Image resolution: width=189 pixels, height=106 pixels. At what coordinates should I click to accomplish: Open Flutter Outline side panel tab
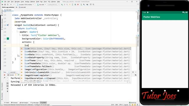coord(138,27)
